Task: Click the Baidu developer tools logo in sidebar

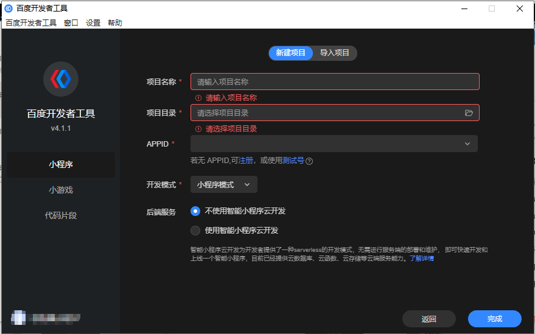Action: pos(61,79)
